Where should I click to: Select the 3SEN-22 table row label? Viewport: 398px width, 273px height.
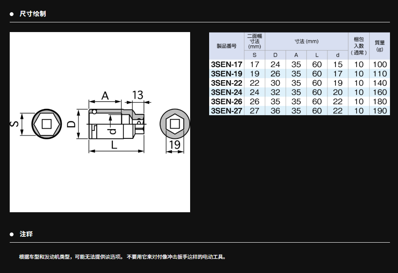227,83
